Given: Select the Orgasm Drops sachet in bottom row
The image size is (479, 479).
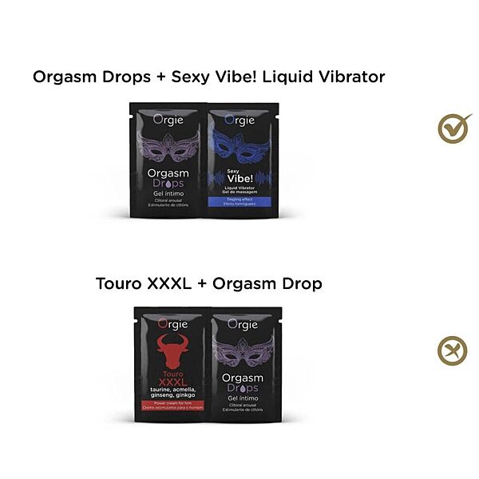Looking at the screenshot, I should [x=247, y=365].
